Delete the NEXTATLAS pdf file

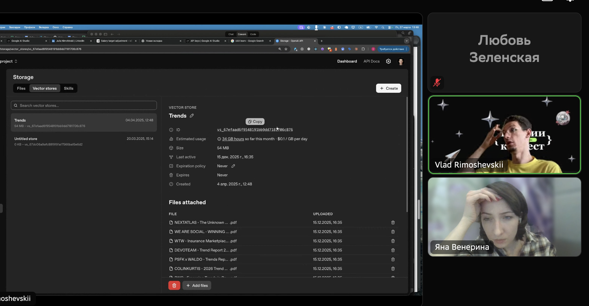pos(393,223)
